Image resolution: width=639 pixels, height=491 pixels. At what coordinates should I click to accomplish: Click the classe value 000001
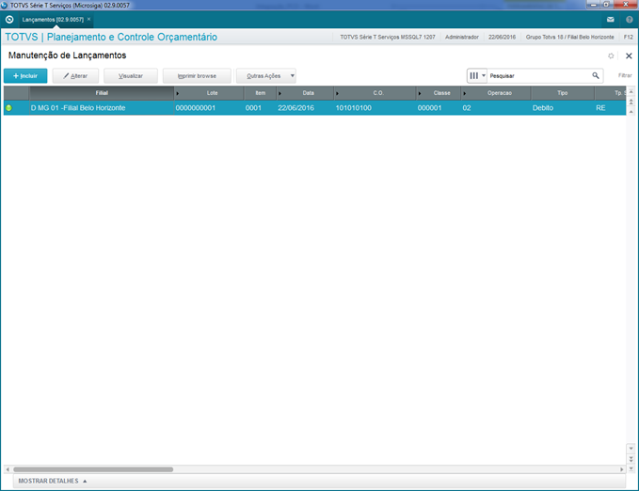(x=429, y=108)
